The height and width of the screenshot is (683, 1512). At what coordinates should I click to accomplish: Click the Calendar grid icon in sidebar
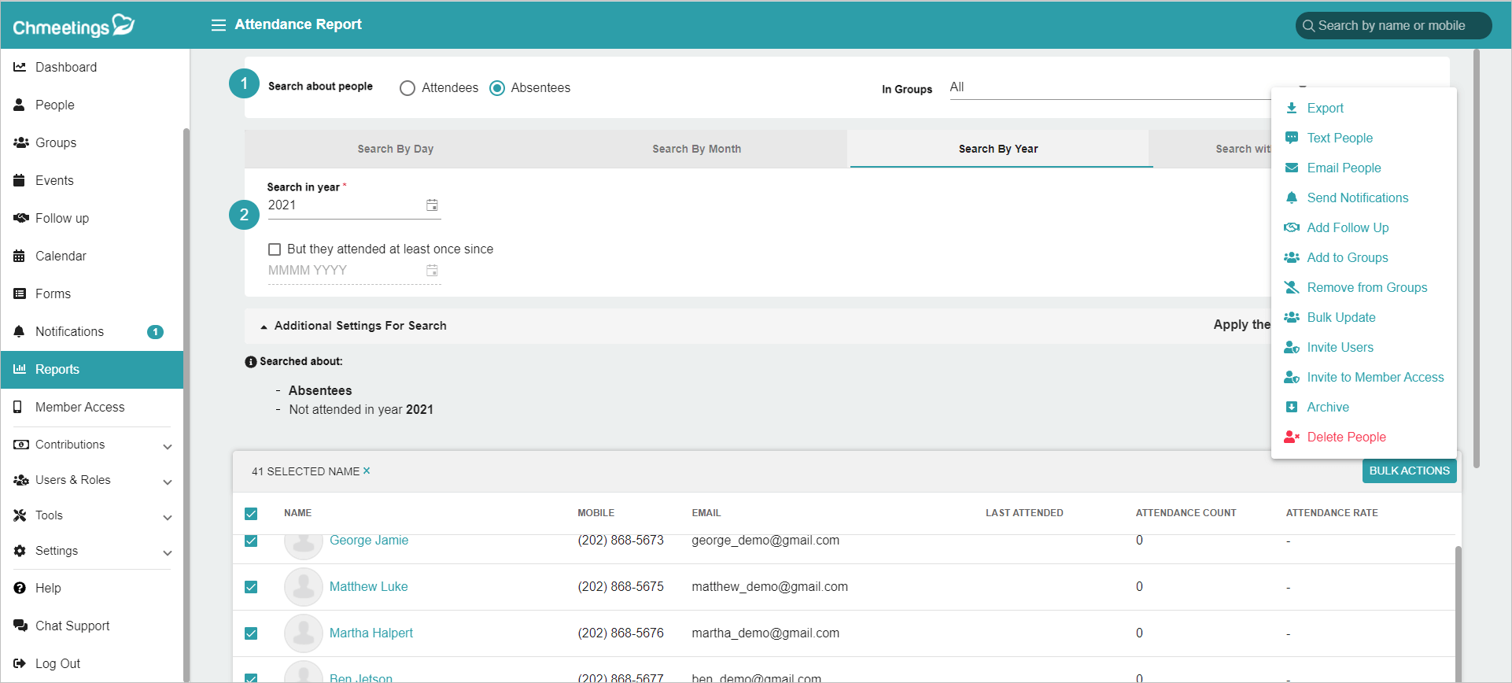20,256
